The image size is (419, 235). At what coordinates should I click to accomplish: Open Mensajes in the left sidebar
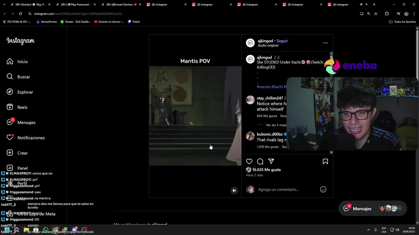pos(21,122)
